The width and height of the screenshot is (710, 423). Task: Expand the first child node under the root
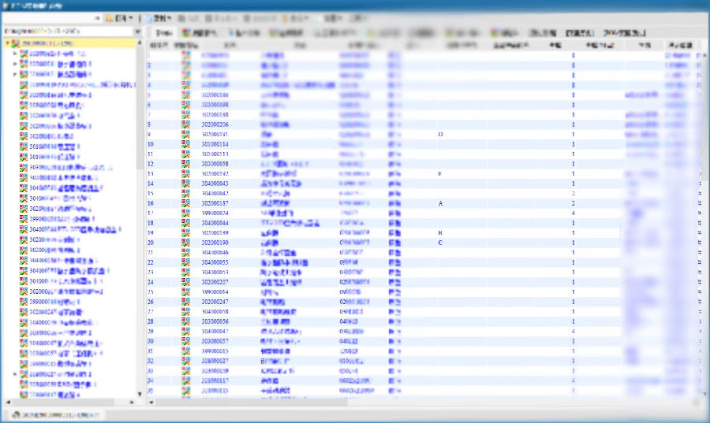[x=15, y=54]
